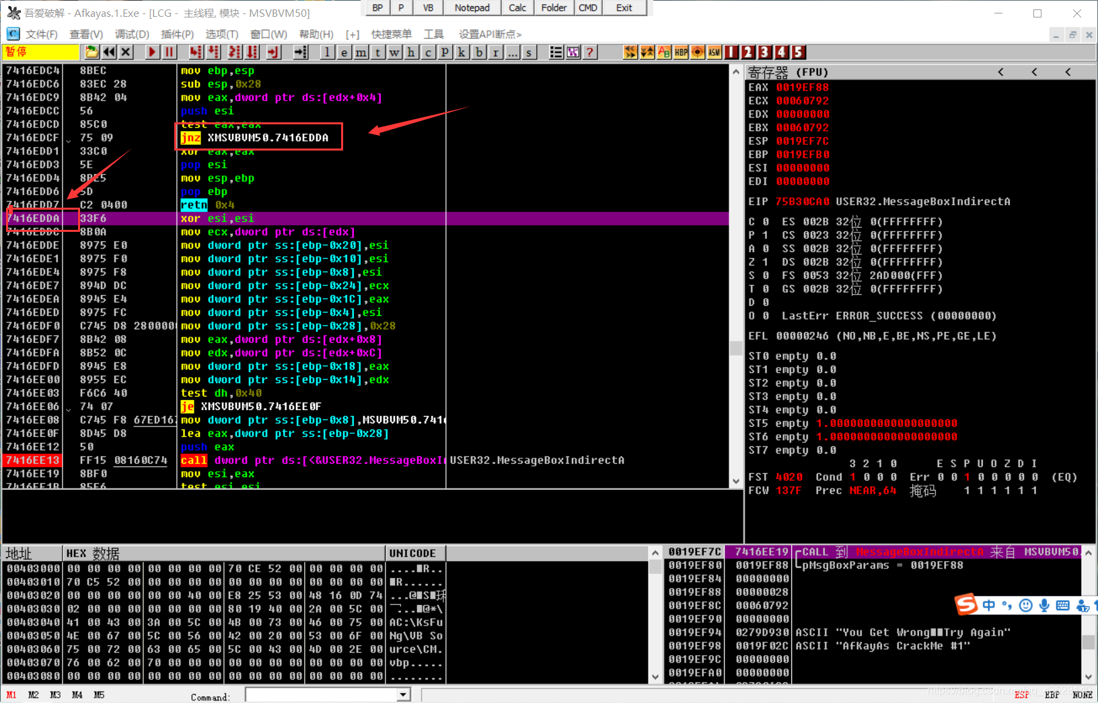Click the Step Over toolbar icon
The width and height of the screenshot is (1098, 703).
213,52
